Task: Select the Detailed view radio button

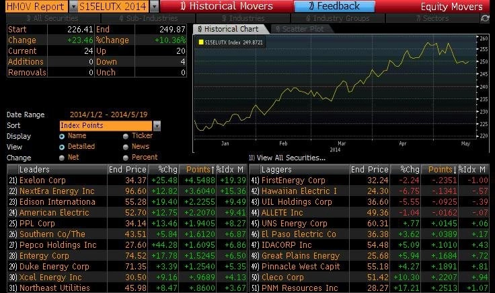Action: [x=62, y=147]
